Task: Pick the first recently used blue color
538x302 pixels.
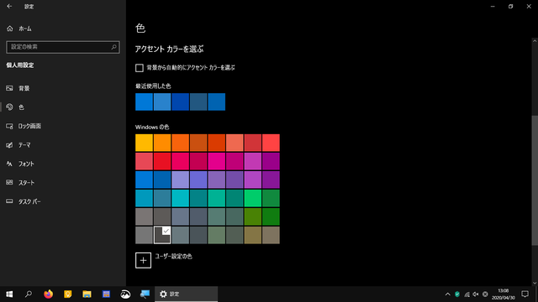Action: point(144,102)
